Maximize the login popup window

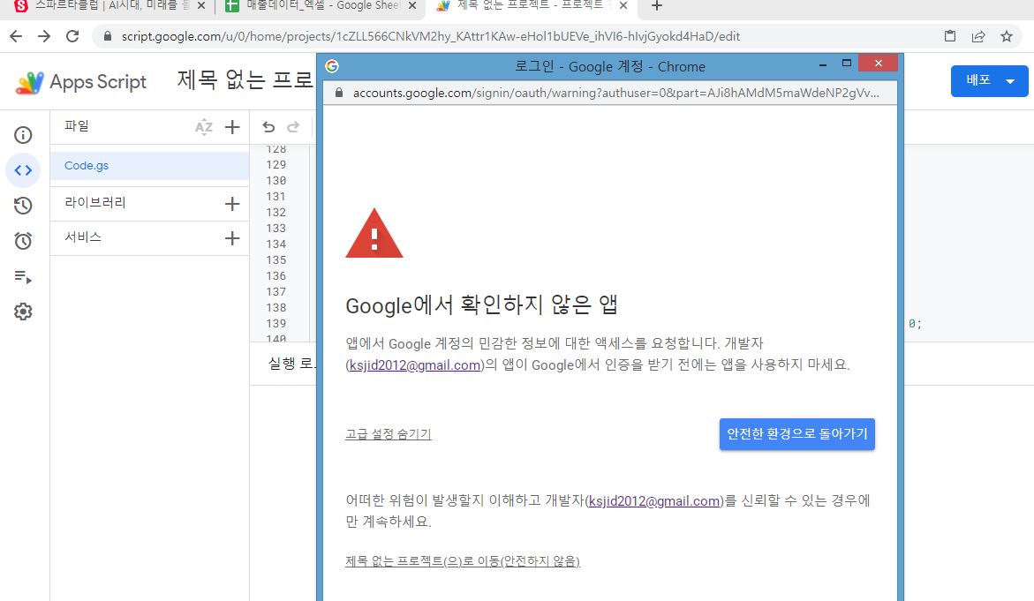pyautogui.click(x=847, y=64)
